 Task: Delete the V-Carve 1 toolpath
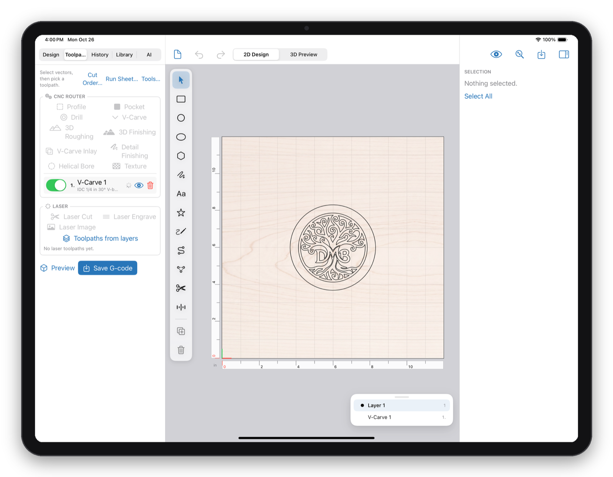(x=150, y=185)
